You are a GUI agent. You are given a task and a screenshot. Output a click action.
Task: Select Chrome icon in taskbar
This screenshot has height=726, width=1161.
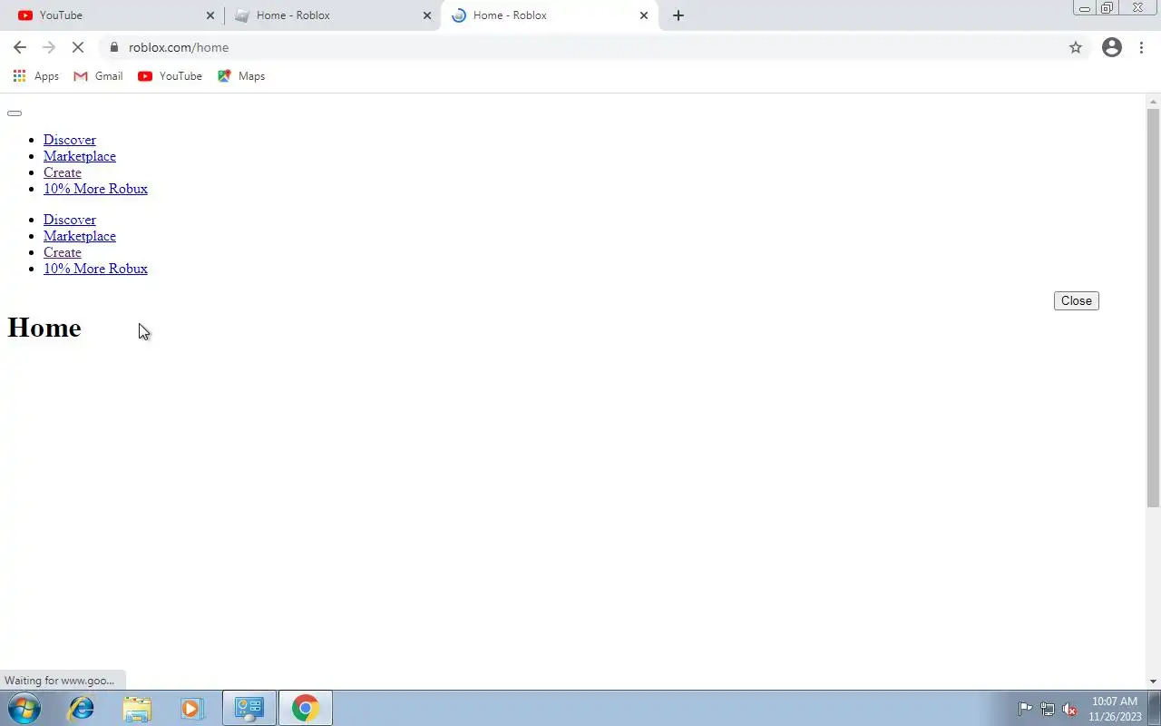[306, 708]
